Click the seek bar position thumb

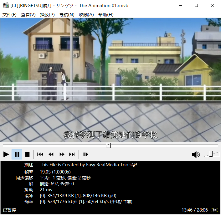tap(108, 146)
